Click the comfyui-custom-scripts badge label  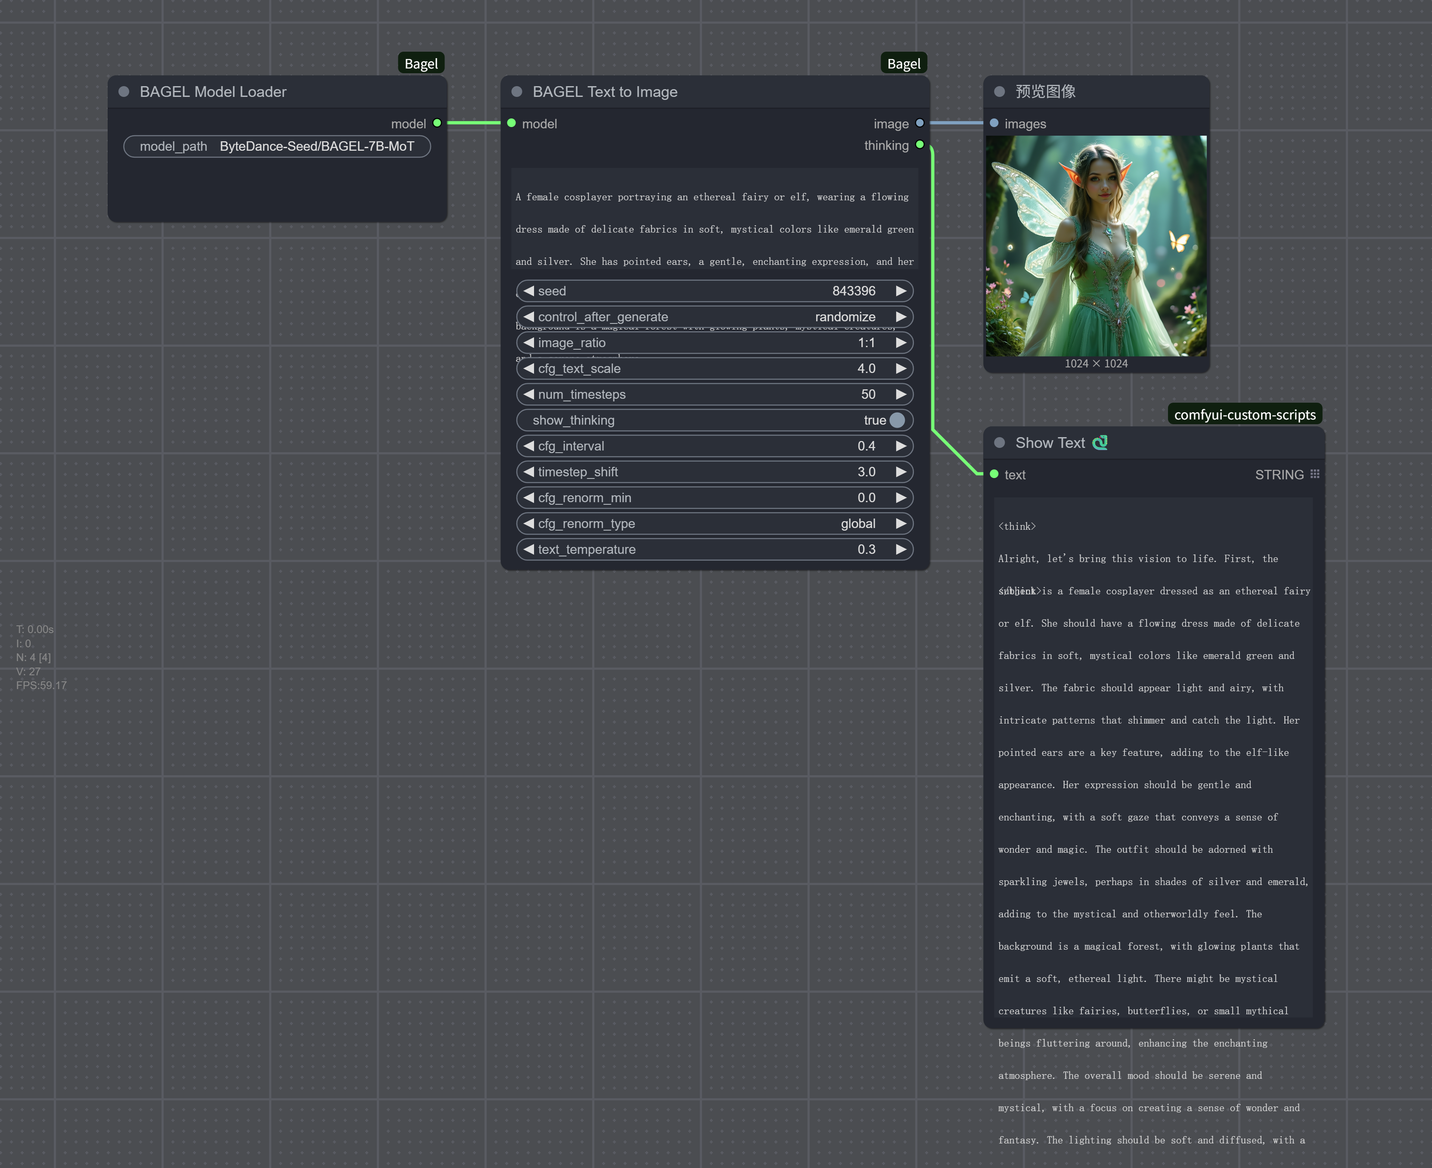click(1244, 414)
